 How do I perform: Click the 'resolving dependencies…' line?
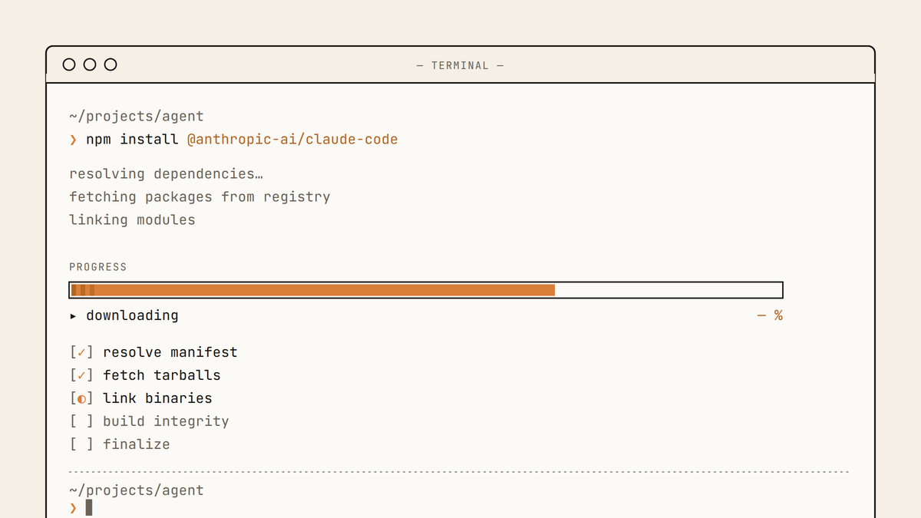(167, 174)
